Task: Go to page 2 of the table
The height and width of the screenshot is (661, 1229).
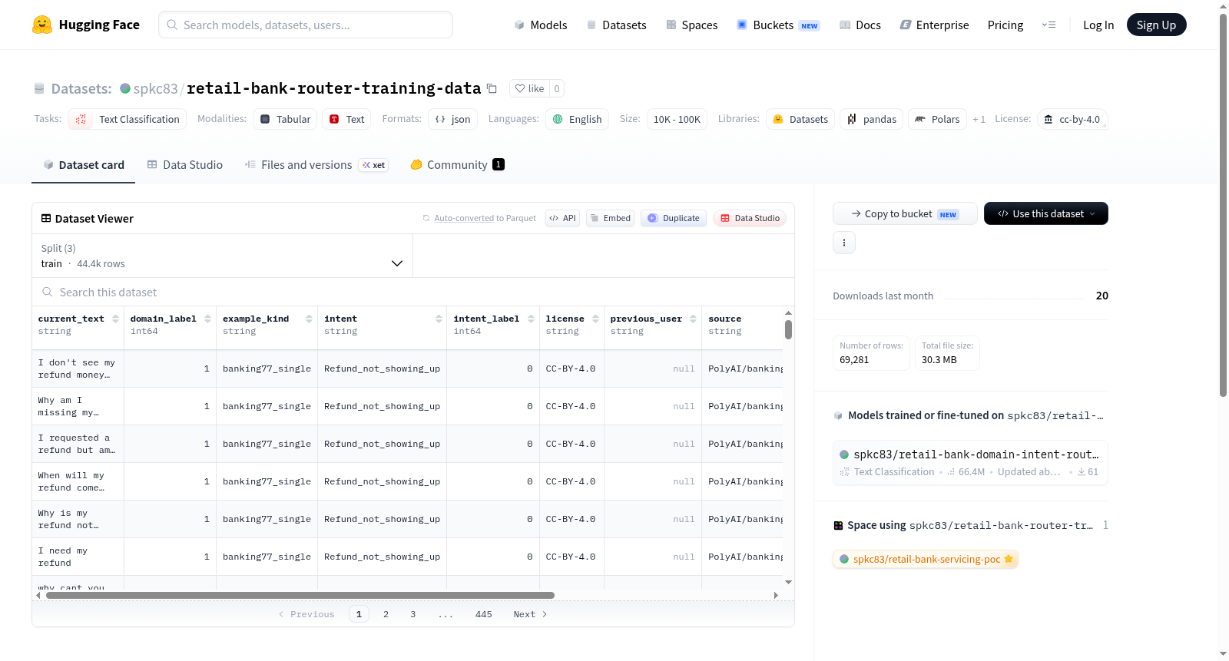Action: (x=386, y=614)
